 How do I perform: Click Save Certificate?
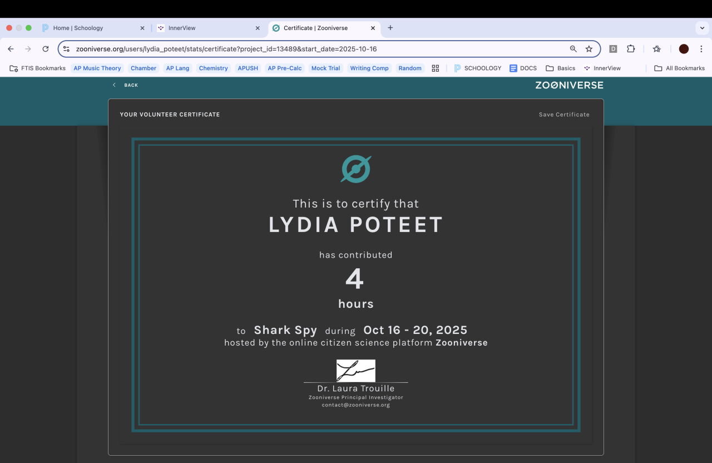pyautogui.click(x=564, y=115)
